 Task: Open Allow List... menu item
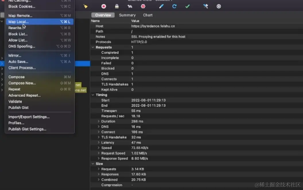[40, 40]
